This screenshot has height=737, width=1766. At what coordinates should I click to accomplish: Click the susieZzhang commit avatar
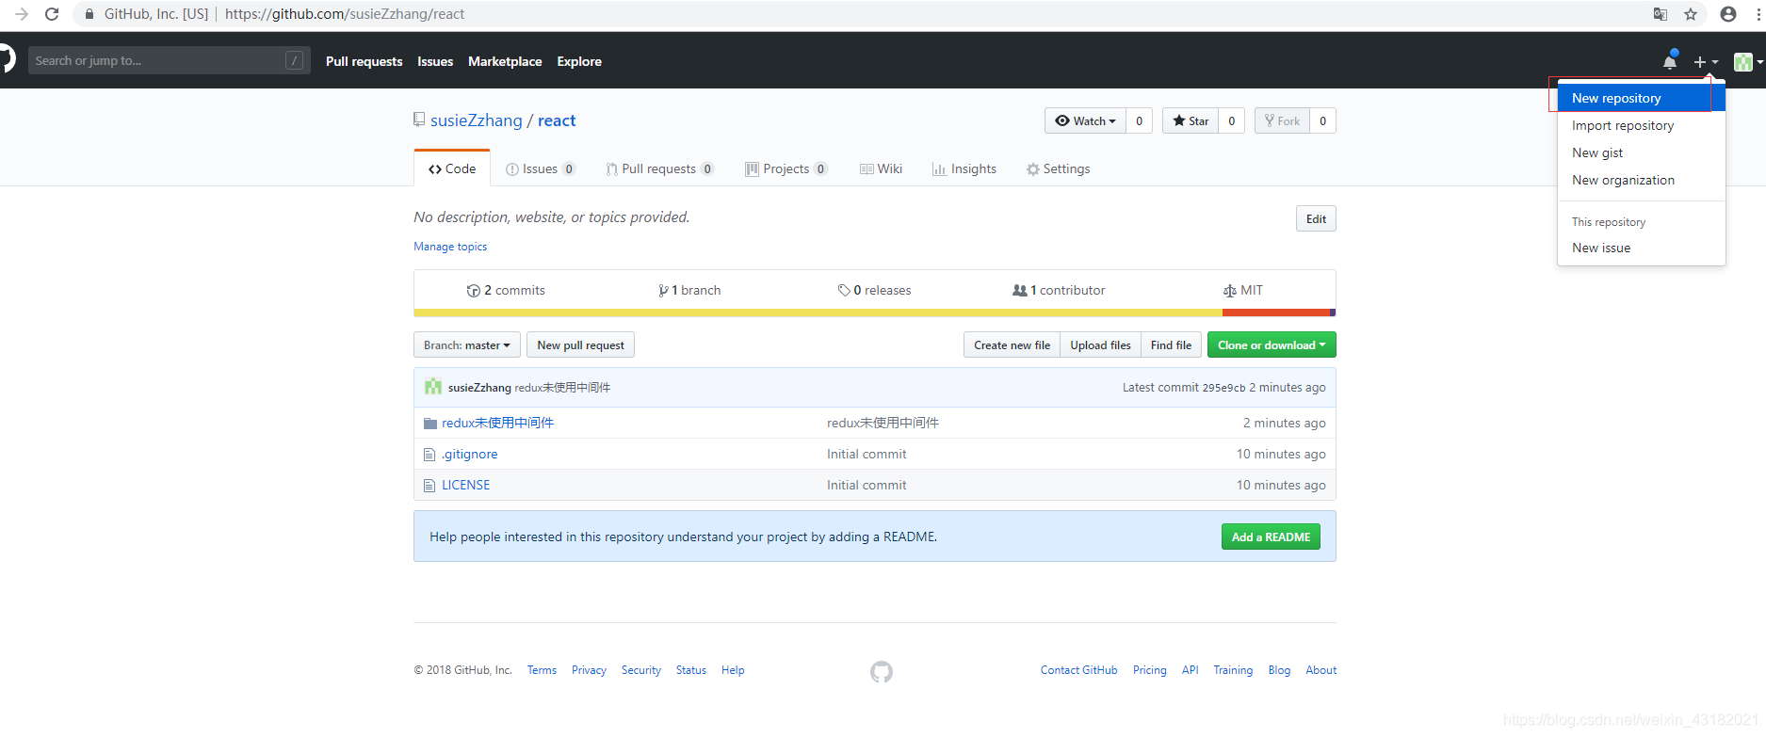(x=433, y=387)
